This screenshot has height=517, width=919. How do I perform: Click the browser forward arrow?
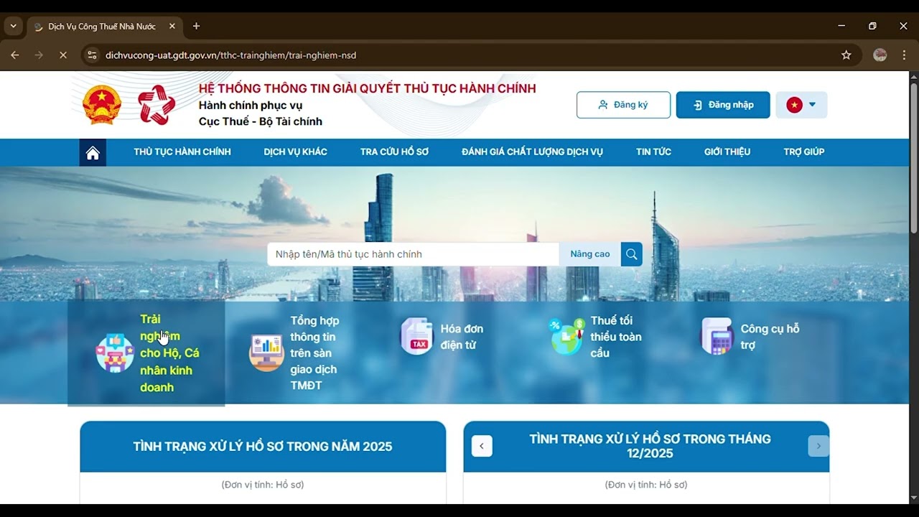pos(39,55)
